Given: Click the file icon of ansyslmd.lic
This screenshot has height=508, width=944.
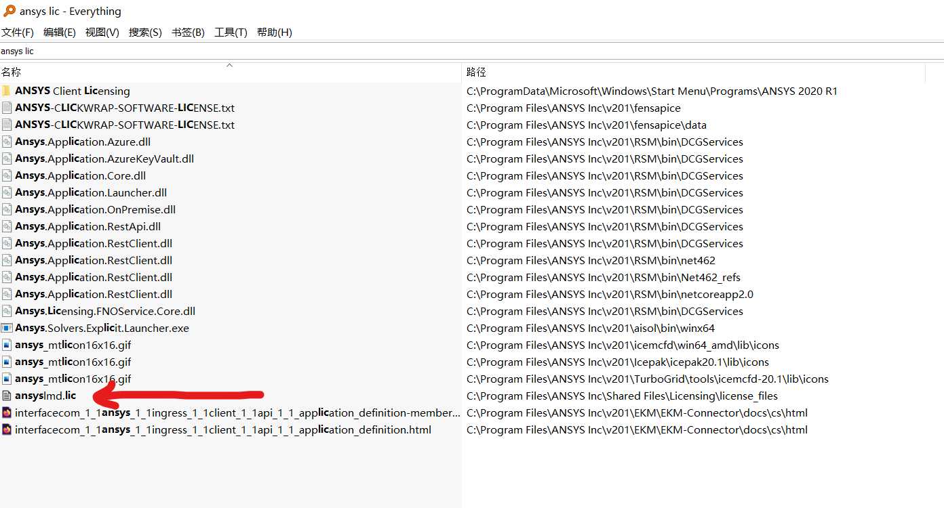Looking at the screenshot, I should pyautogui.click(x=7, y=396).
